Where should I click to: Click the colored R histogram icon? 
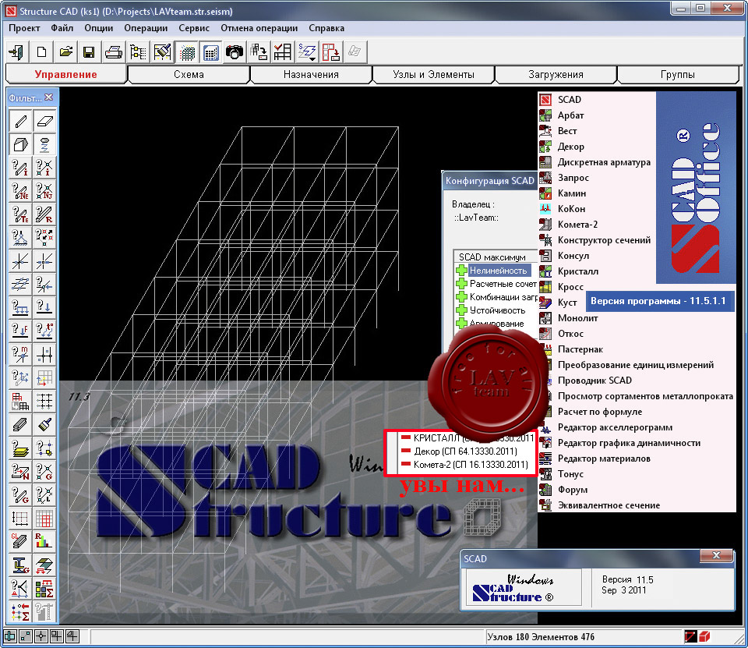pyautogui.click(x=44, y=541)
